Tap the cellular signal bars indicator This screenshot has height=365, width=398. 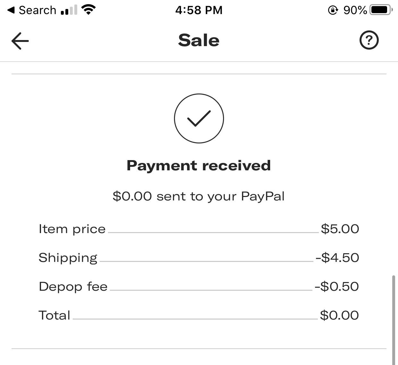pos(68,10)
